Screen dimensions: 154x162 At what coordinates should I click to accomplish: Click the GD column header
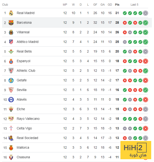click(x=110, y=5)
